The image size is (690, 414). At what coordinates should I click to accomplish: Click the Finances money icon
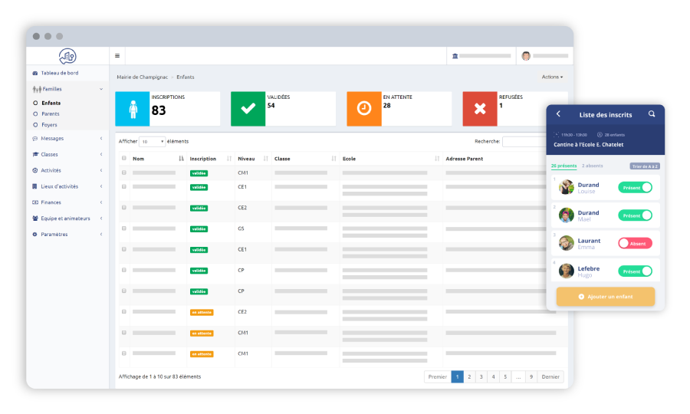(35, 202)
